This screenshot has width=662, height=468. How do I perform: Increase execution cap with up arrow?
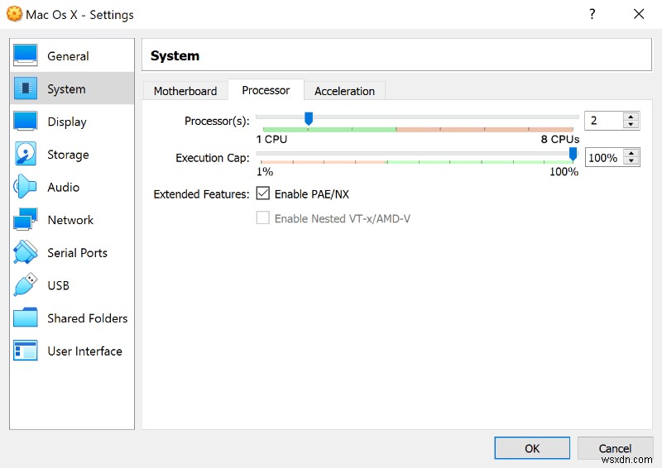tap(631, 154)
